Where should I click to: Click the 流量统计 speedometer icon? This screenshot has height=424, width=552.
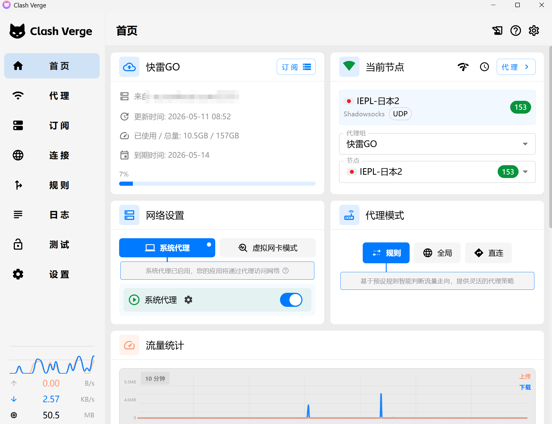pos(129,345)
